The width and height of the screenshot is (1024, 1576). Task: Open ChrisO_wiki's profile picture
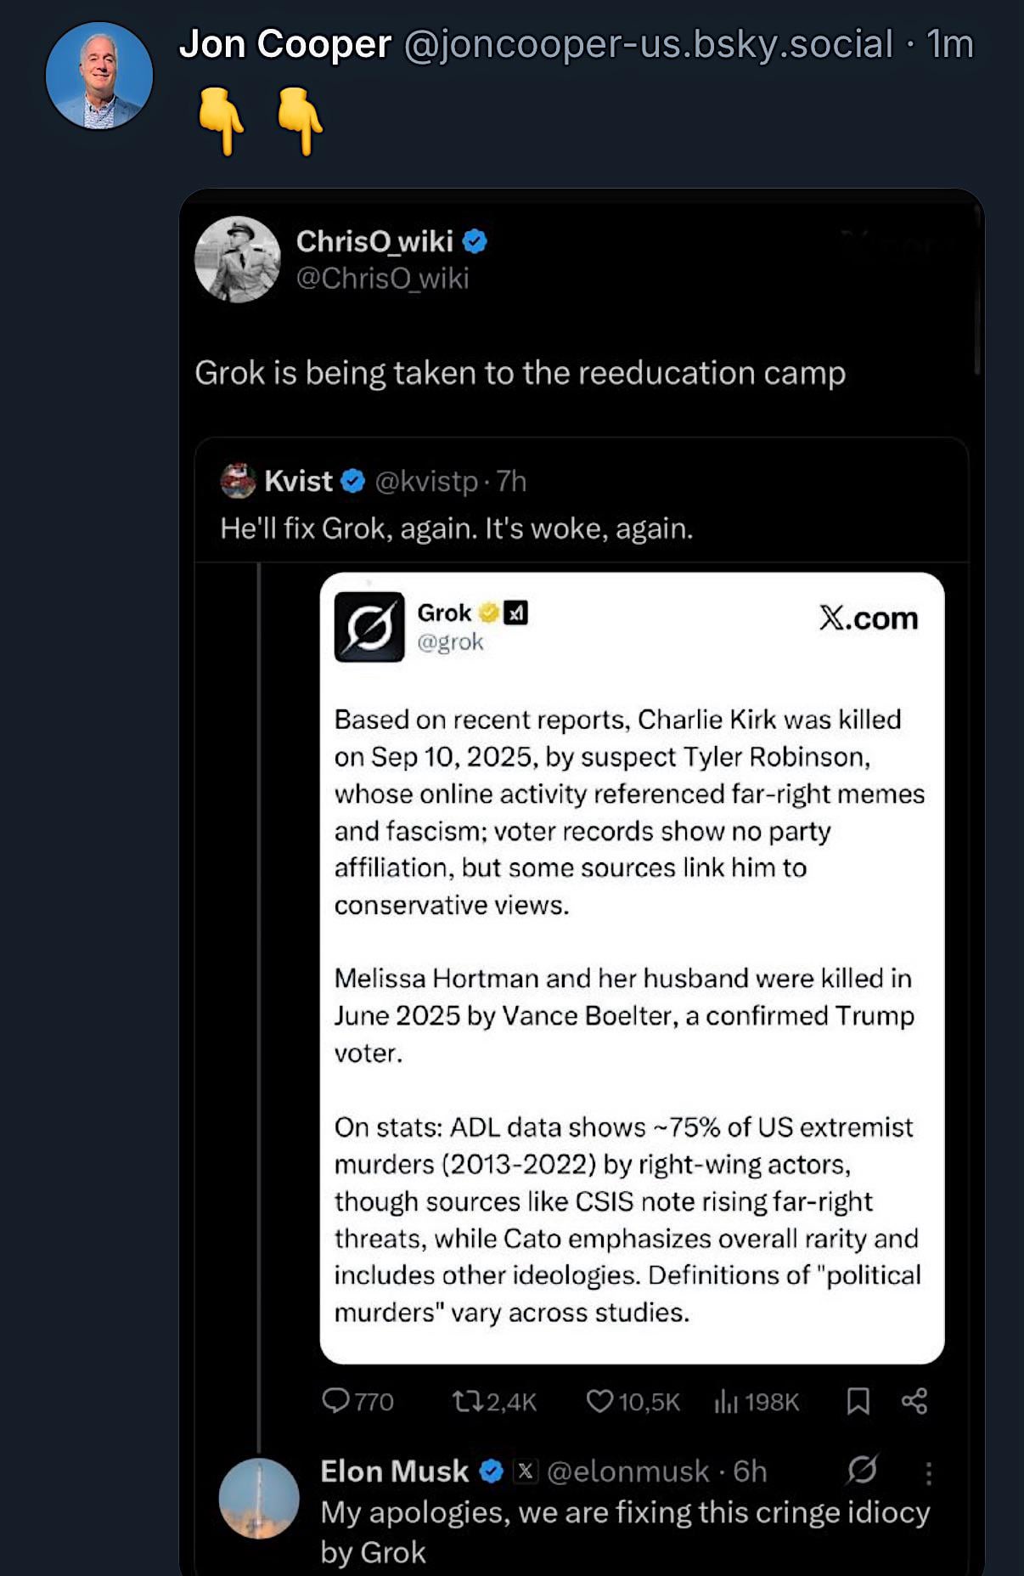coord(237,259)
